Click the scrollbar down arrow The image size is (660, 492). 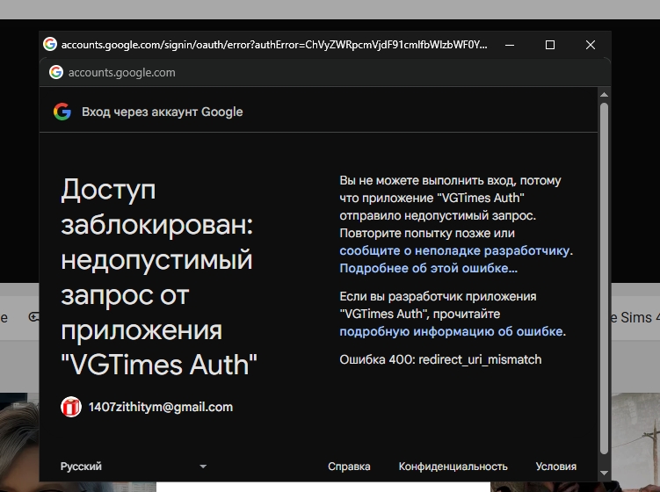pos(604,474)
